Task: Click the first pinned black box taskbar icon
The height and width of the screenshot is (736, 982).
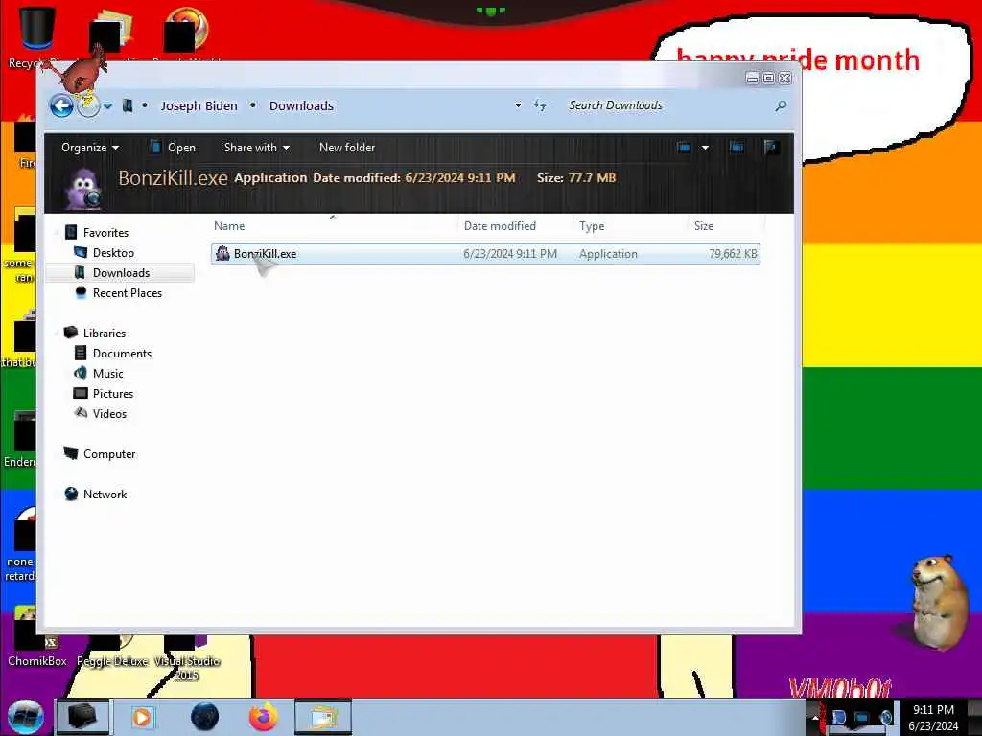Action: 82,717
